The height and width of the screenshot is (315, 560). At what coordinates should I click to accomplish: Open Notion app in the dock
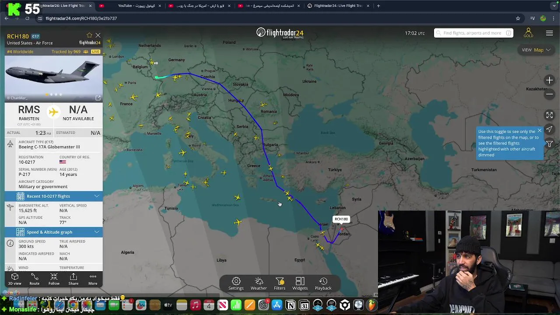click(x=290, y=305)
